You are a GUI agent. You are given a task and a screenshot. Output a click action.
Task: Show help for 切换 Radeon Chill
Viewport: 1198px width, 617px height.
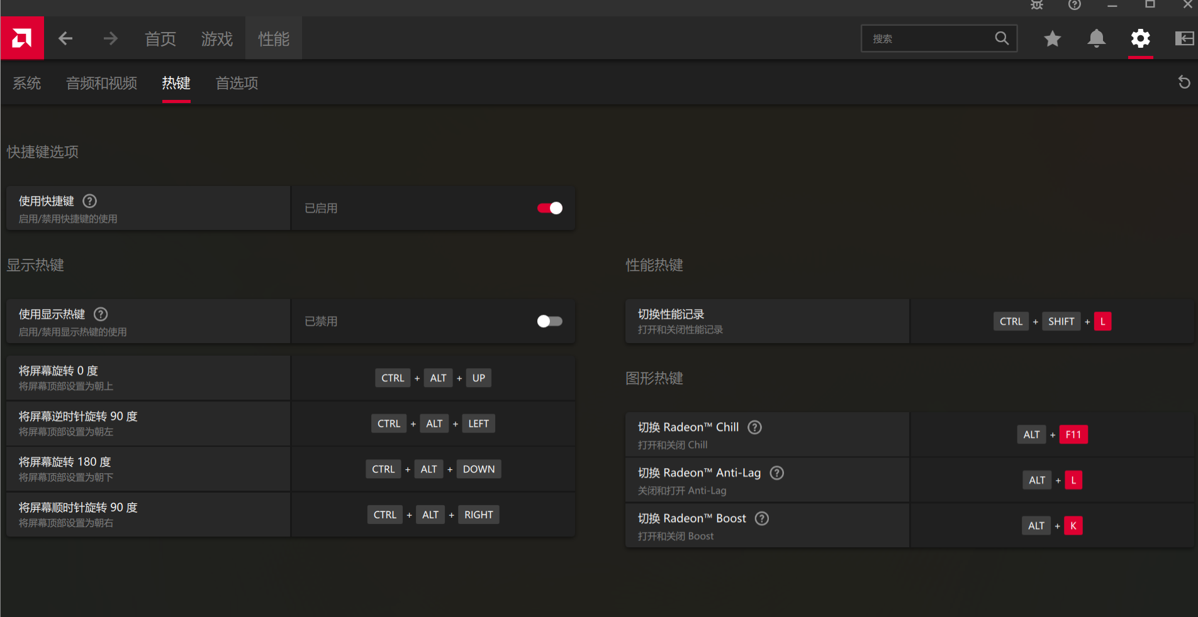(754, 427)
